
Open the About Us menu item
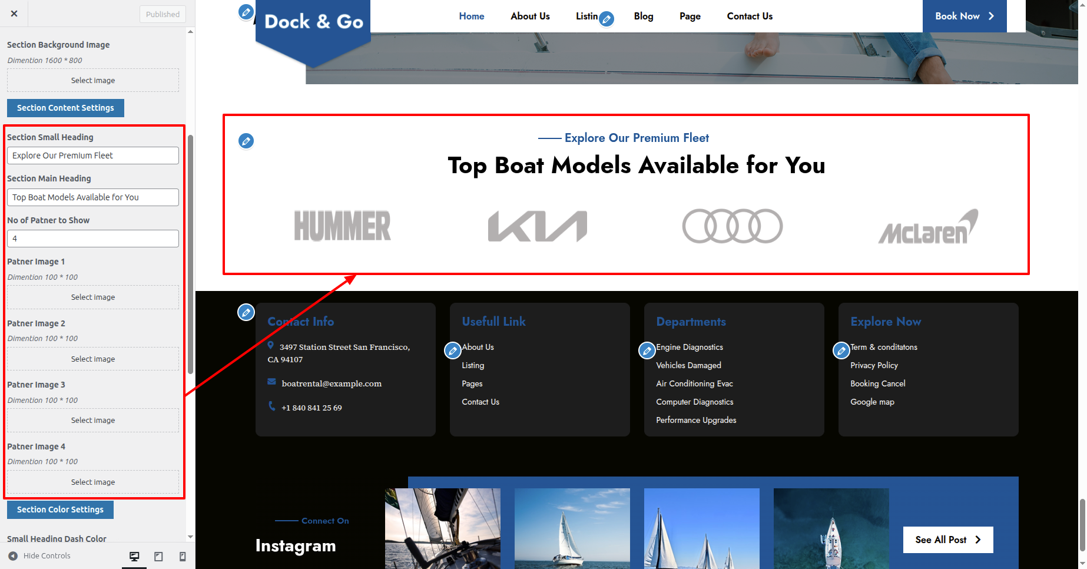(x=530, y=16)
